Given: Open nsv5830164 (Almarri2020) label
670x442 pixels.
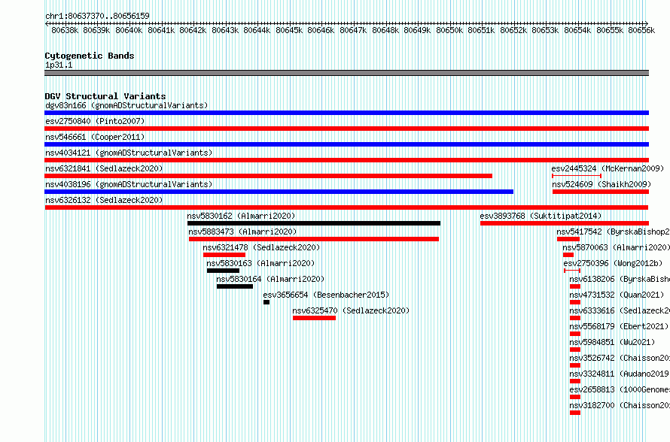Looking at the screenshot, I should (x=270, y=279).
